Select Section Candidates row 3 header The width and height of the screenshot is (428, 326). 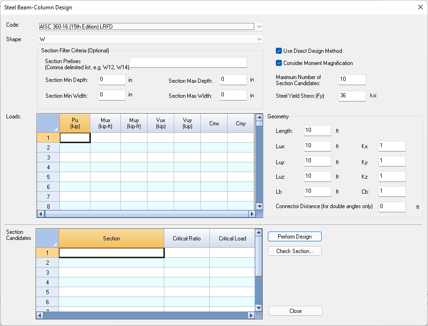(47, 272)
